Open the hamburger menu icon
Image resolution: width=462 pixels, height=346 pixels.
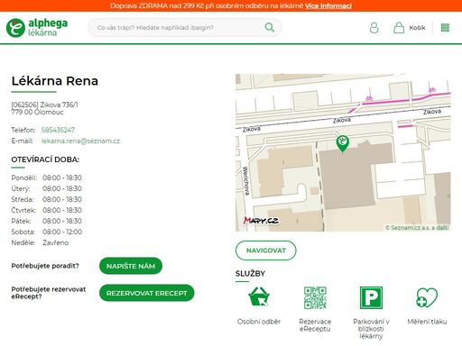[x=445, y=28]
